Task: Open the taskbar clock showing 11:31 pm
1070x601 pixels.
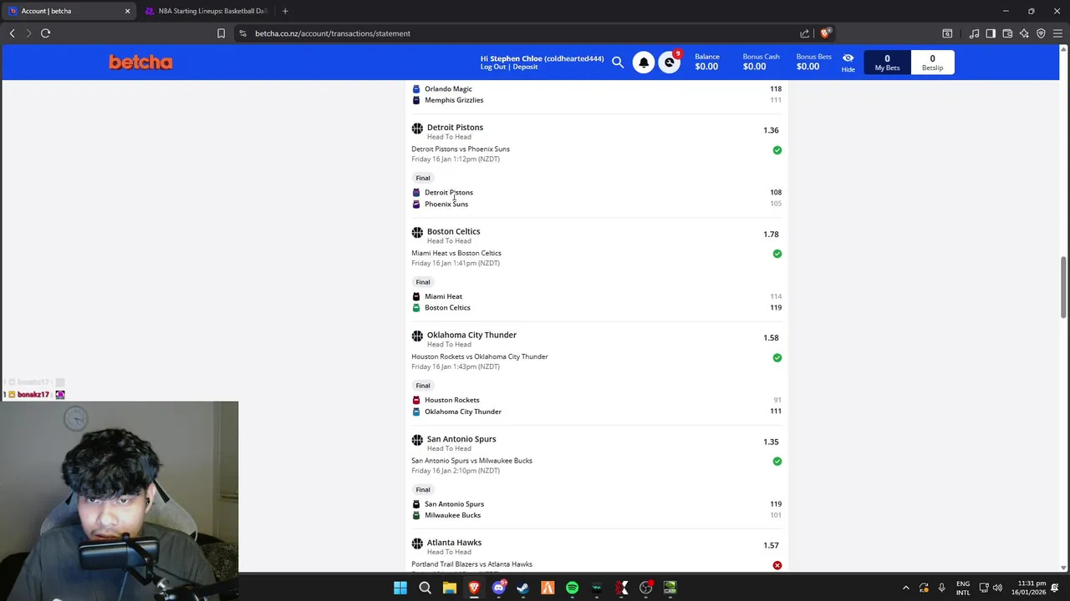Action: coord(1032,588)
